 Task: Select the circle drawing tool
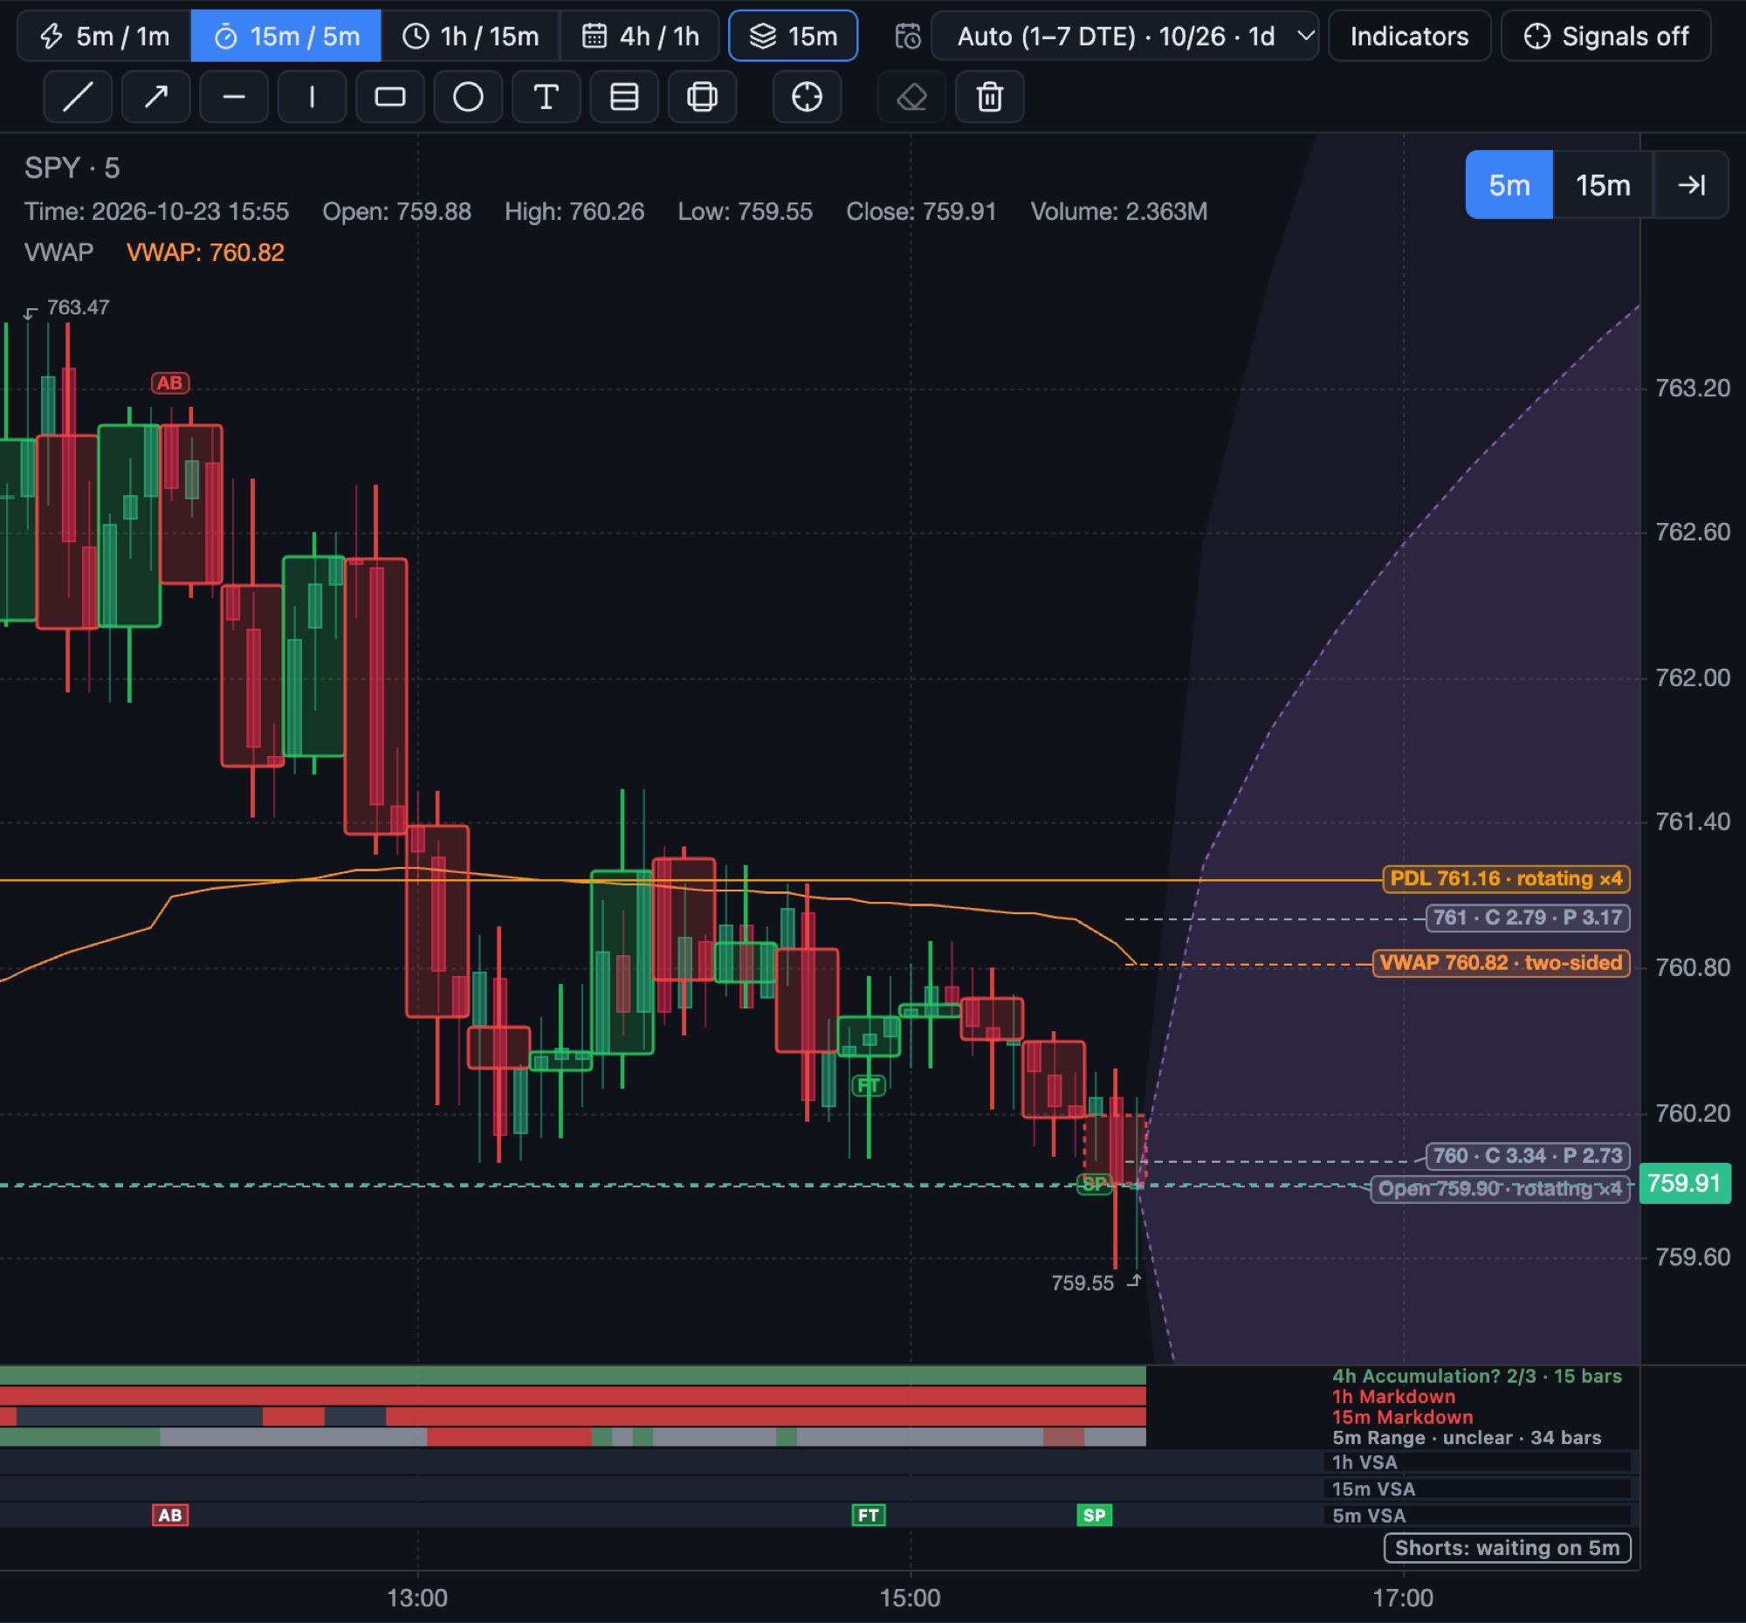tap(468, 97)
